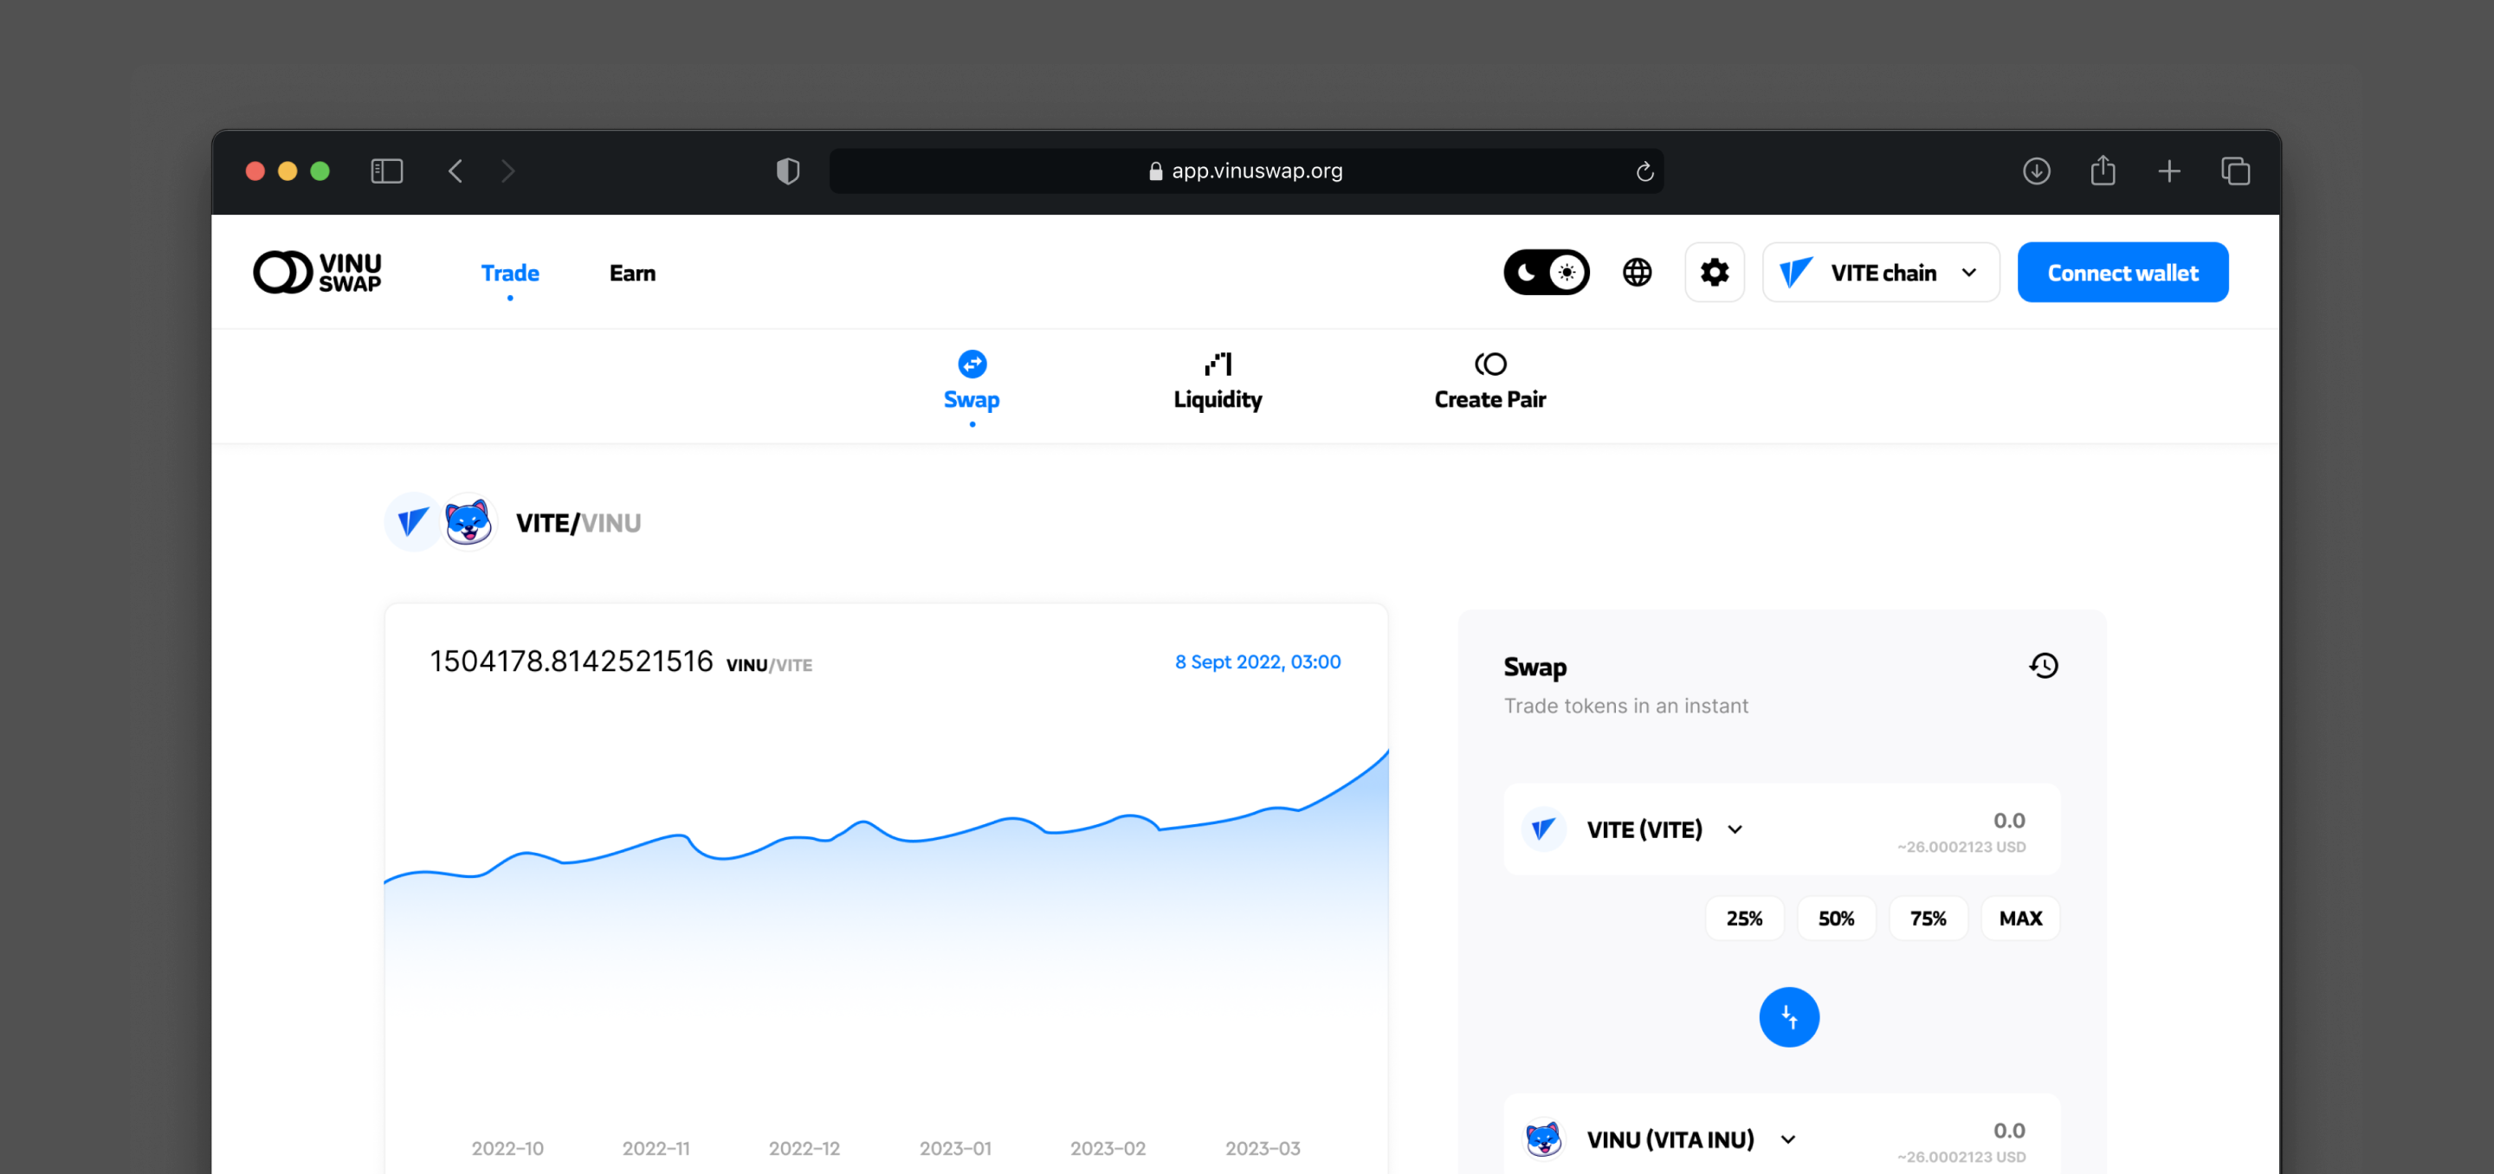Show Safari tab overview

click(2234, 171)
